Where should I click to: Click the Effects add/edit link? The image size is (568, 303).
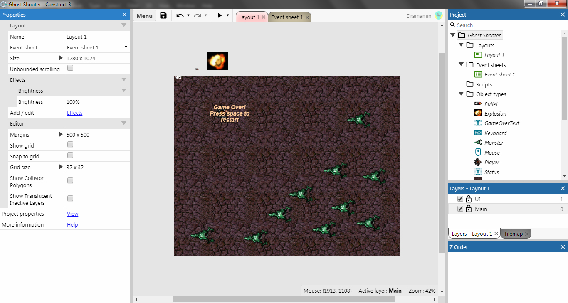[75, 113]
